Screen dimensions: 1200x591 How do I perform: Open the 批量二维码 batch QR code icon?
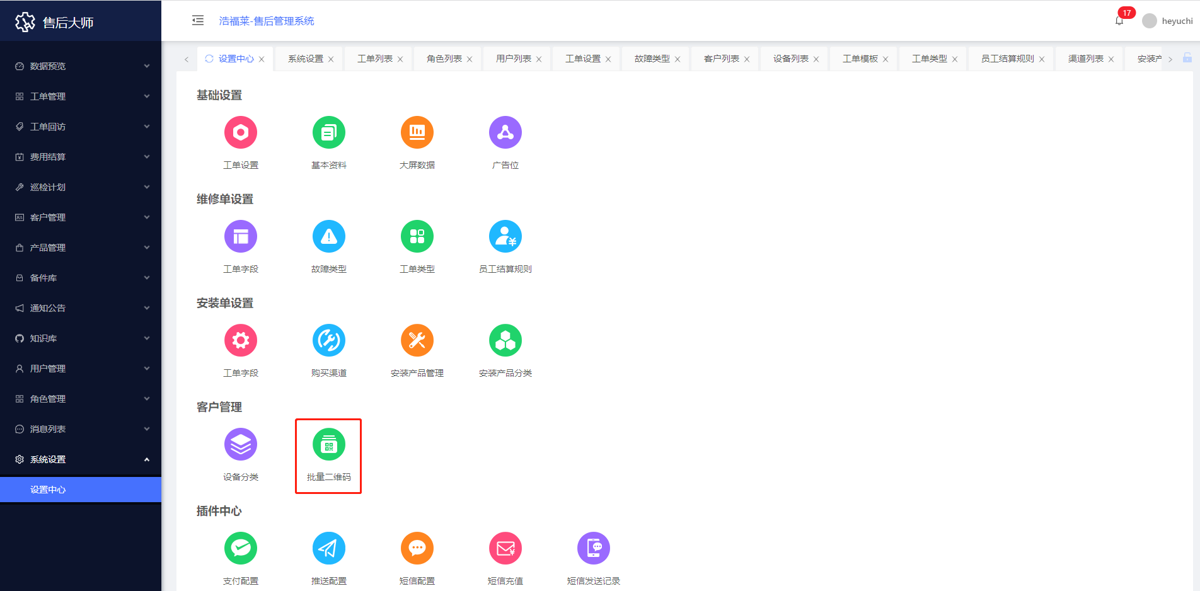coord(328,445)
